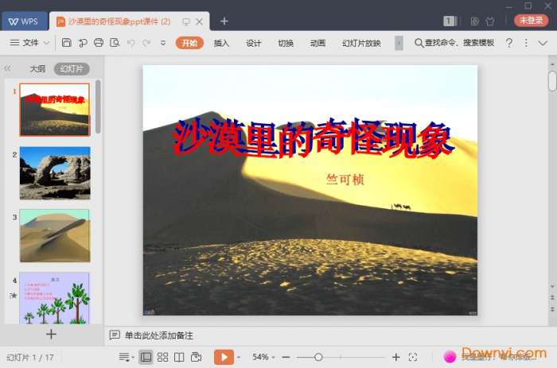Click the Print icon in toolbar
The image size is (557, 368).
(x=99, y=43)
